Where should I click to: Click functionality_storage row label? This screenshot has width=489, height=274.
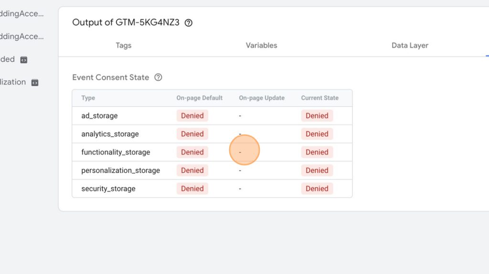pos(116,152)
